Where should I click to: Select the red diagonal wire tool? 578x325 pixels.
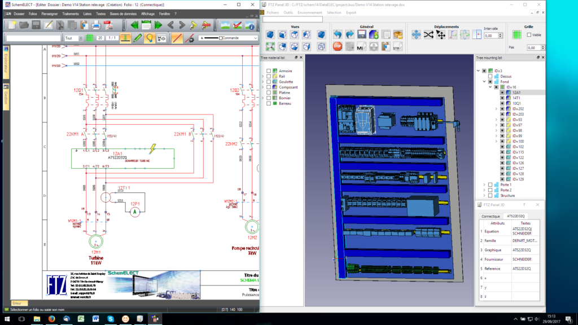[x=177, y=38]
